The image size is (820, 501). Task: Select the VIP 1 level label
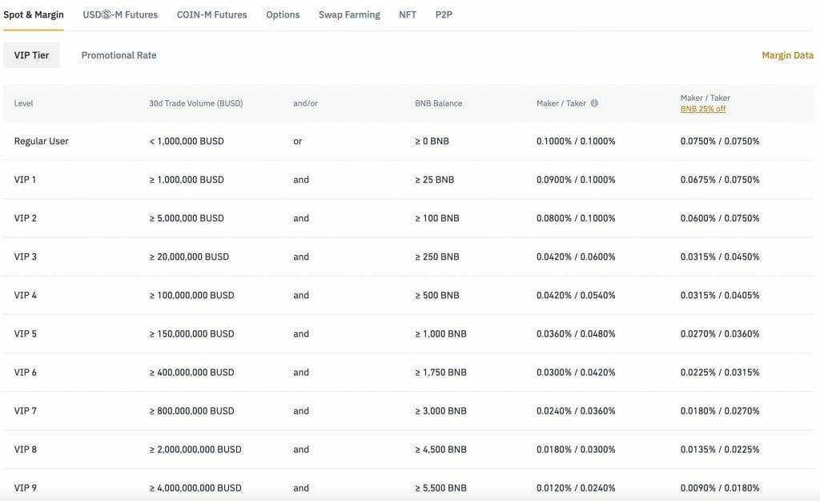coord(25,180)
